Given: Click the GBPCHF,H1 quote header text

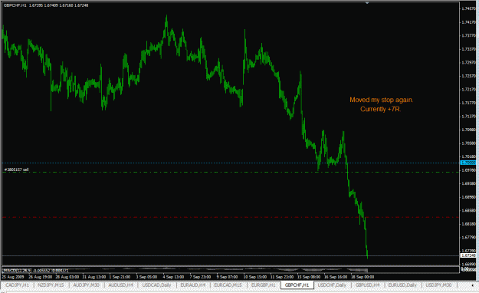Looking at the screenshot, I should click(x=46, y=5).
